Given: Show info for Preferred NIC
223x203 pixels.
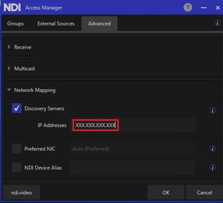Looking at the screenshot, I should tap(213, 148).
